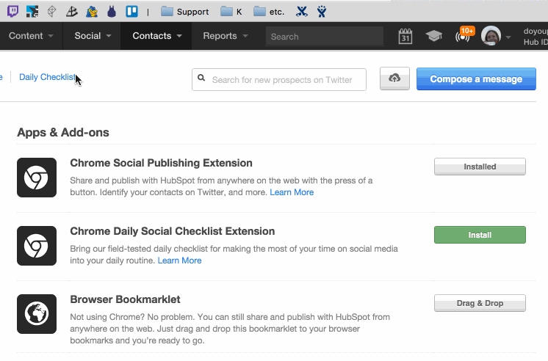Click the Drag & Drop bookmarklet button

480,303
